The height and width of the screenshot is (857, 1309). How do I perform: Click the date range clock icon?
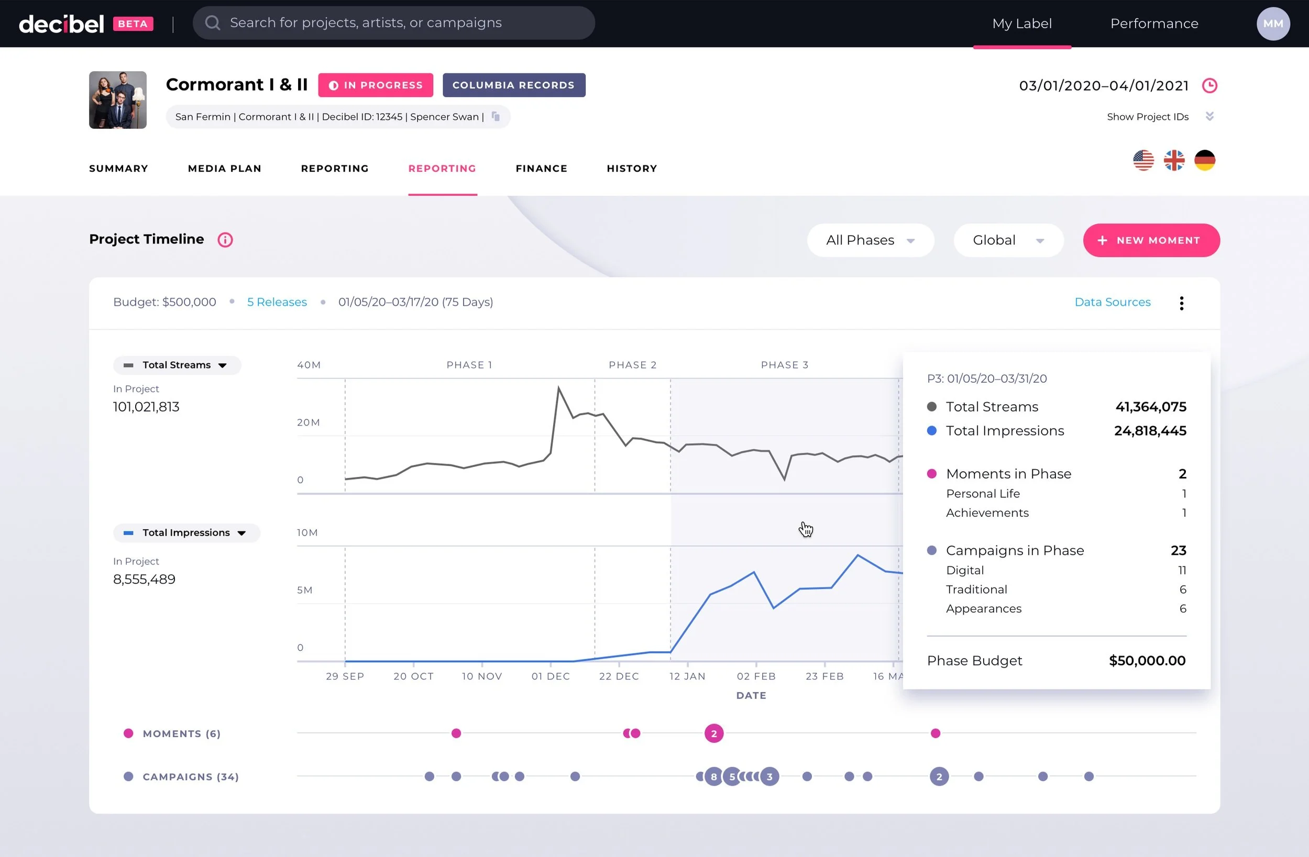[1209, 85]
